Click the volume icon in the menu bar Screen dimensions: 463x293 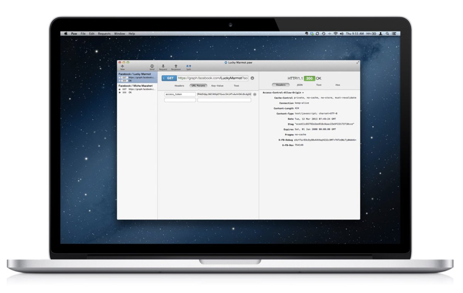342,34
